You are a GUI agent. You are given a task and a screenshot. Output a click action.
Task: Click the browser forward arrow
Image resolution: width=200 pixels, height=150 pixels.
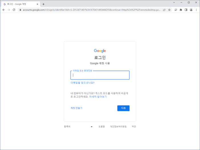pyautogui.click(x=9, y=10)
